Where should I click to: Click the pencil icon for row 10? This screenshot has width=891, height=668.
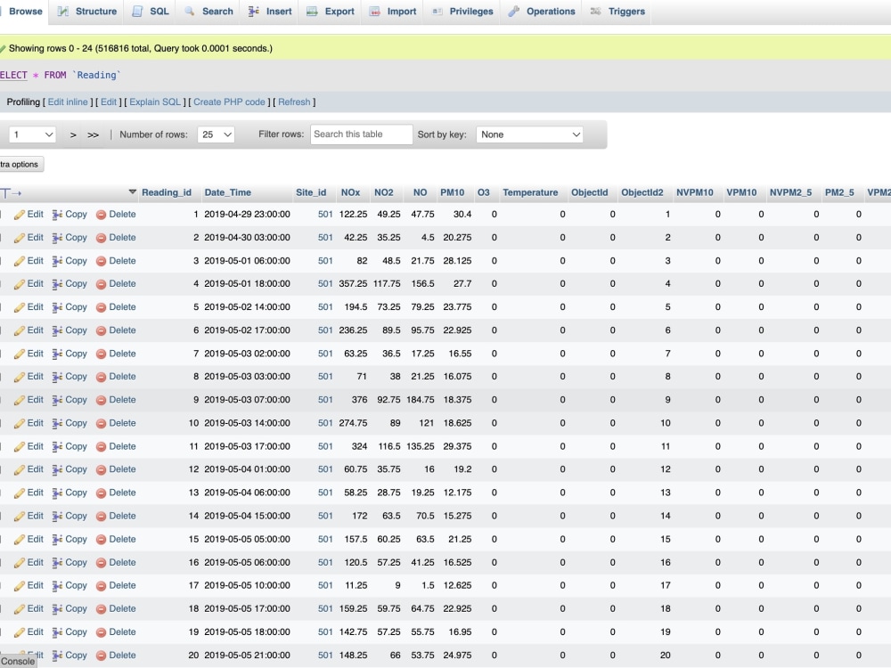click(20, 423)
